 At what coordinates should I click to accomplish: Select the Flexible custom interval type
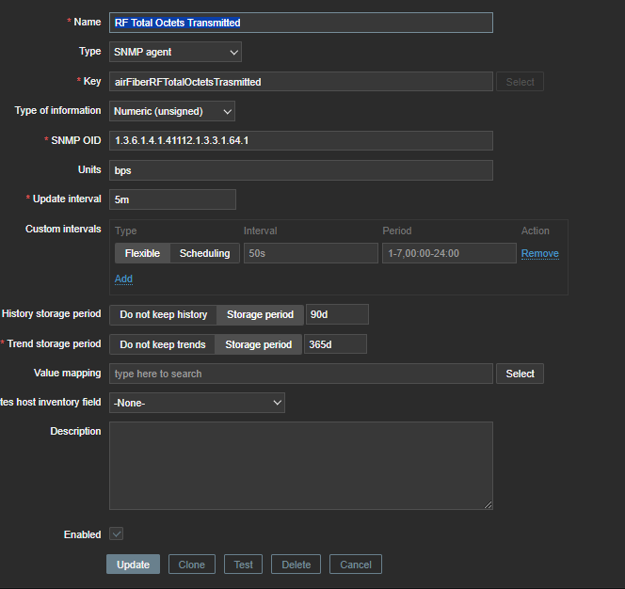142,253
